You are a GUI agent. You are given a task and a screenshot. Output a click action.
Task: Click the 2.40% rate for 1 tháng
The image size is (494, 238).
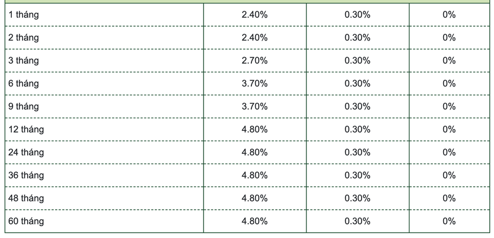pos(255,15)
